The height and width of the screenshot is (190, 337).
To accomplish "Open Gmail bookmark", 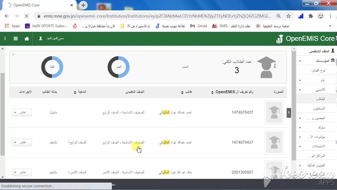I will [x=199, y=26].
